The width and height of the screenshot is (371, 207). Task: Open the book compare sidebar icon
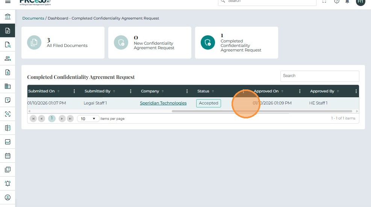click(x=8, y=128)
